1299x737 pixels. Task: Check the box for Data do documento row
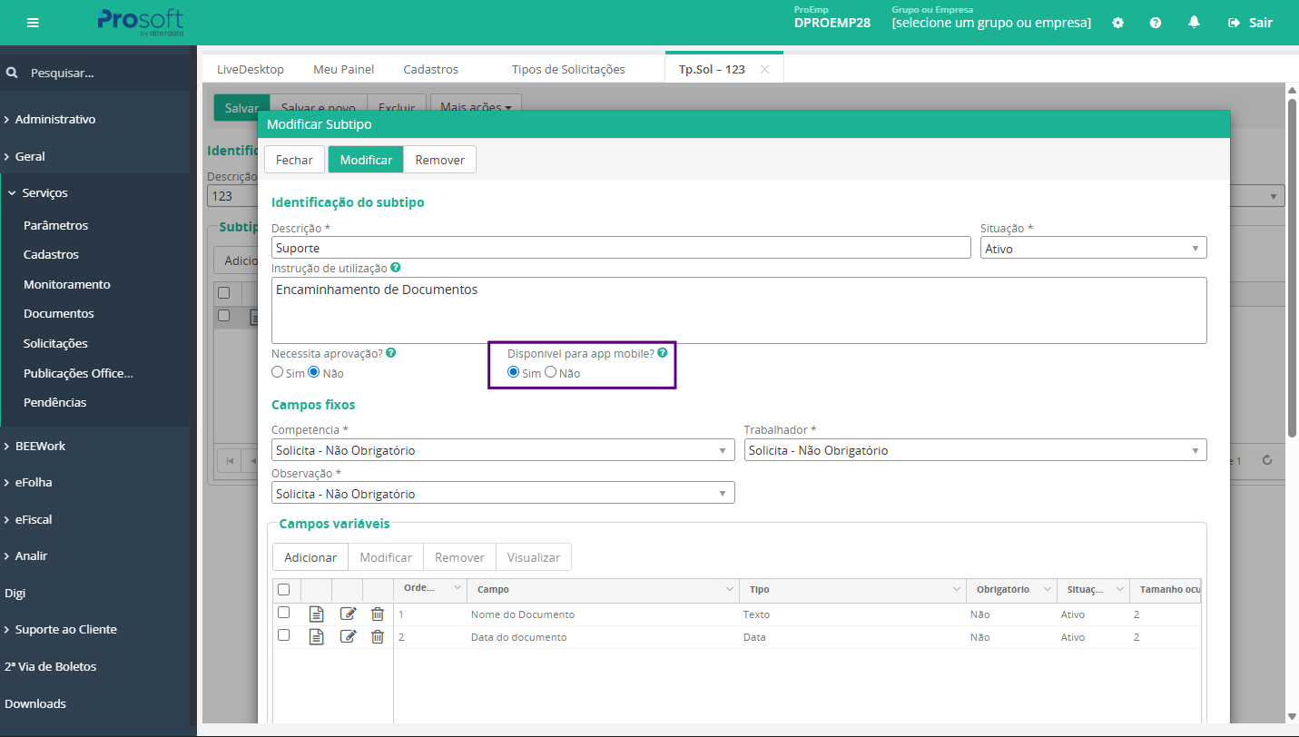tap(283, 635)
